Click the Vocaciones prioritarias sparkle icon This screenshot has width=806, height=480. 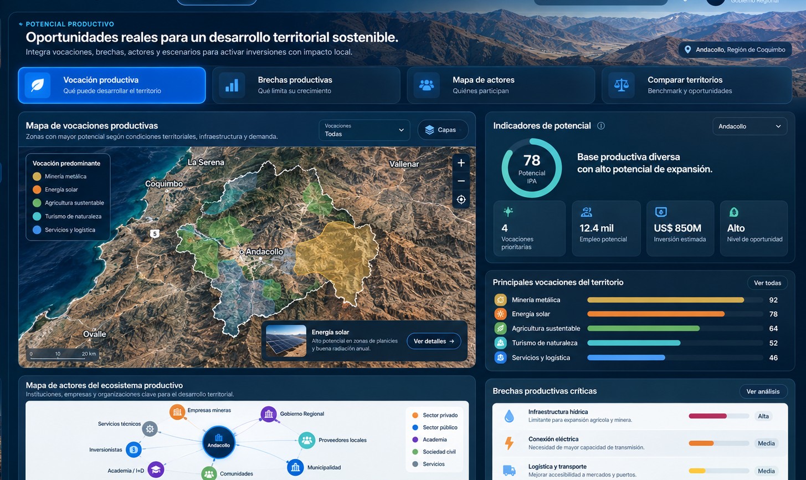(x=508, y=212)
